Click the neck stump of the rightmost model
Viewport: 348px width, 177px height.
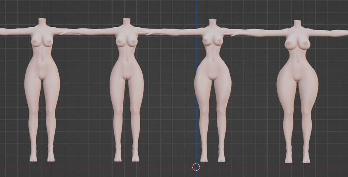(x=297, y=24)
